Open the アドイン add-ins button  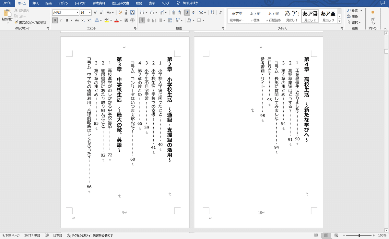click(x=373, y=17)
